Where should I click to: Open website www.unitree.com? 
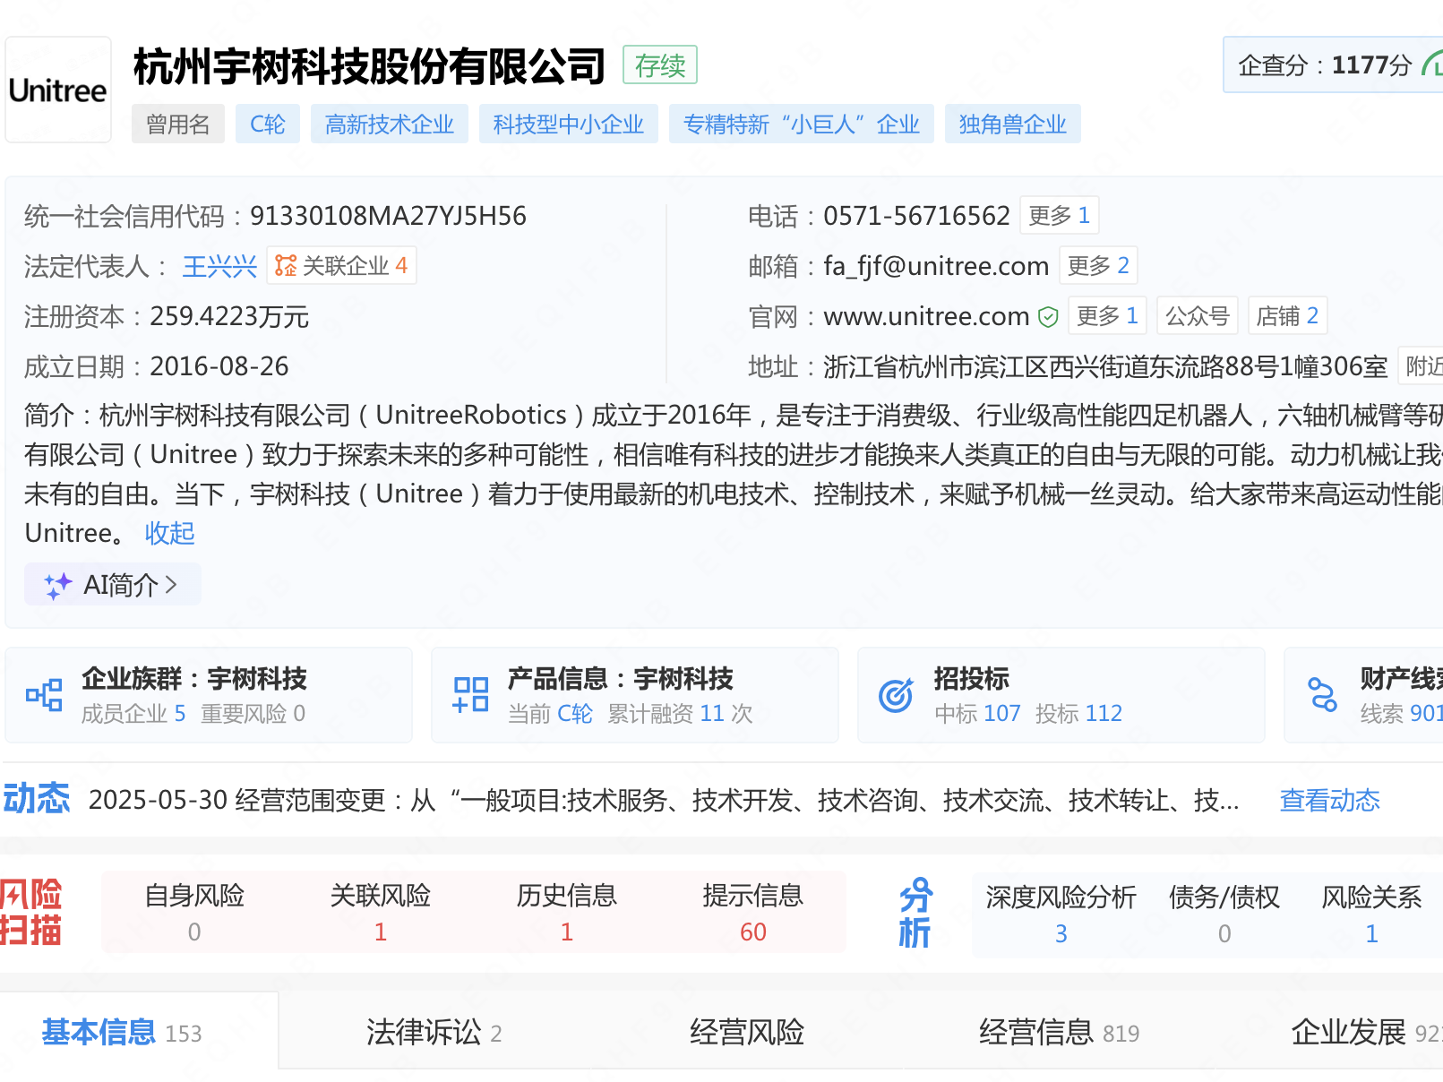[926, 316]
